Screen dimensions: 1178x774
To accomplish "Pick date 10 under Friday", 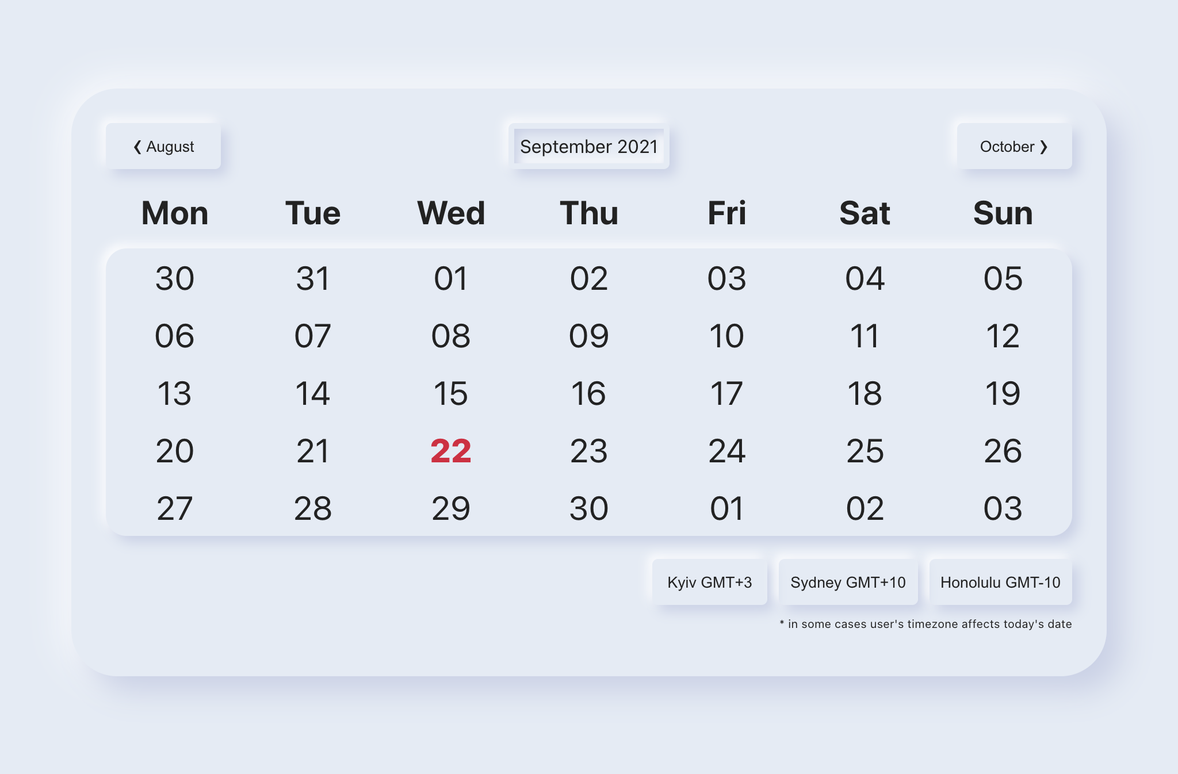I will (x=726, y=336).
